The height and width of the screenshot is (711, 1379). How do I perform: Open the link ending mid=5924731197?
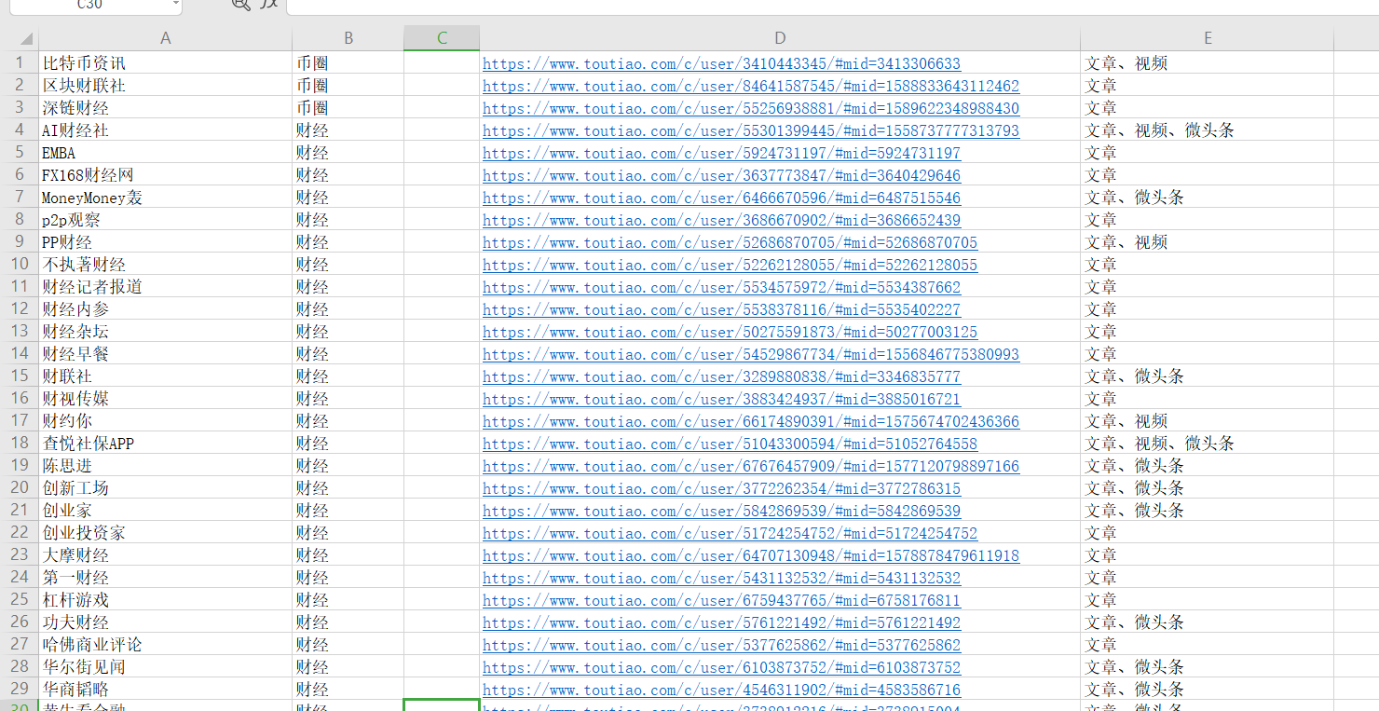point(721,153)
